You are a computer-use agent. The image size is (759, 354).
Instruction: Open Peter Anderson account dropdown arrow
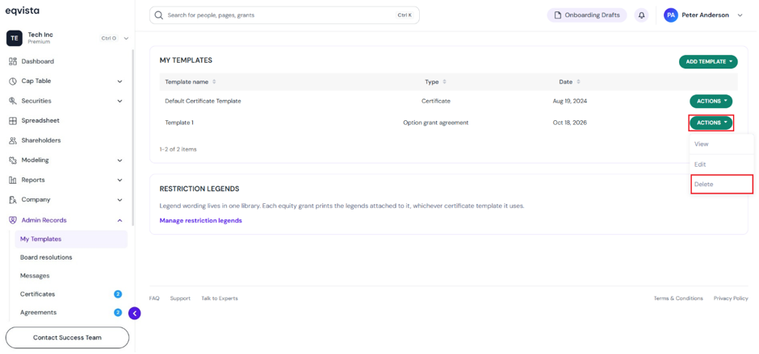coord(740,15)
